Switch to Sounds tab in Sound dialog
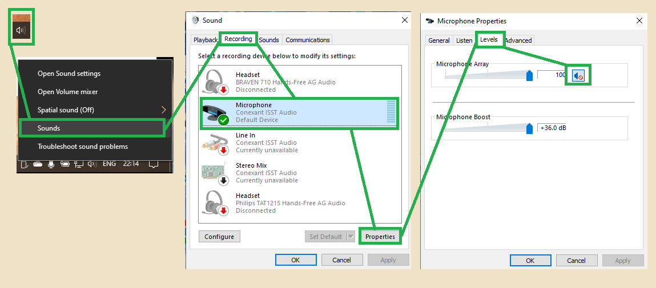 point(268,40)
